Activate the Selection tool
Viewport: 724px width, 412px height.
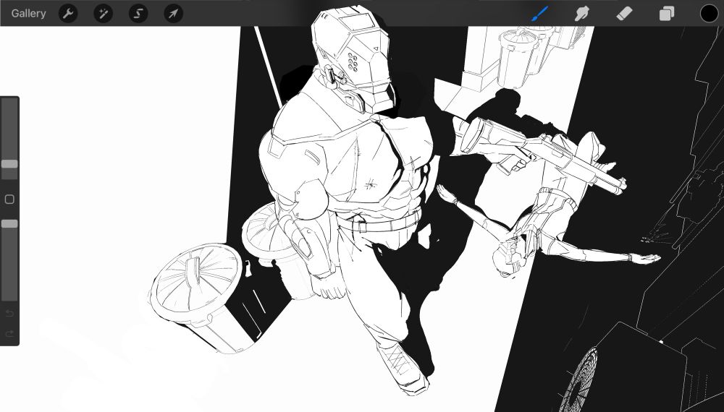(138, 13)
